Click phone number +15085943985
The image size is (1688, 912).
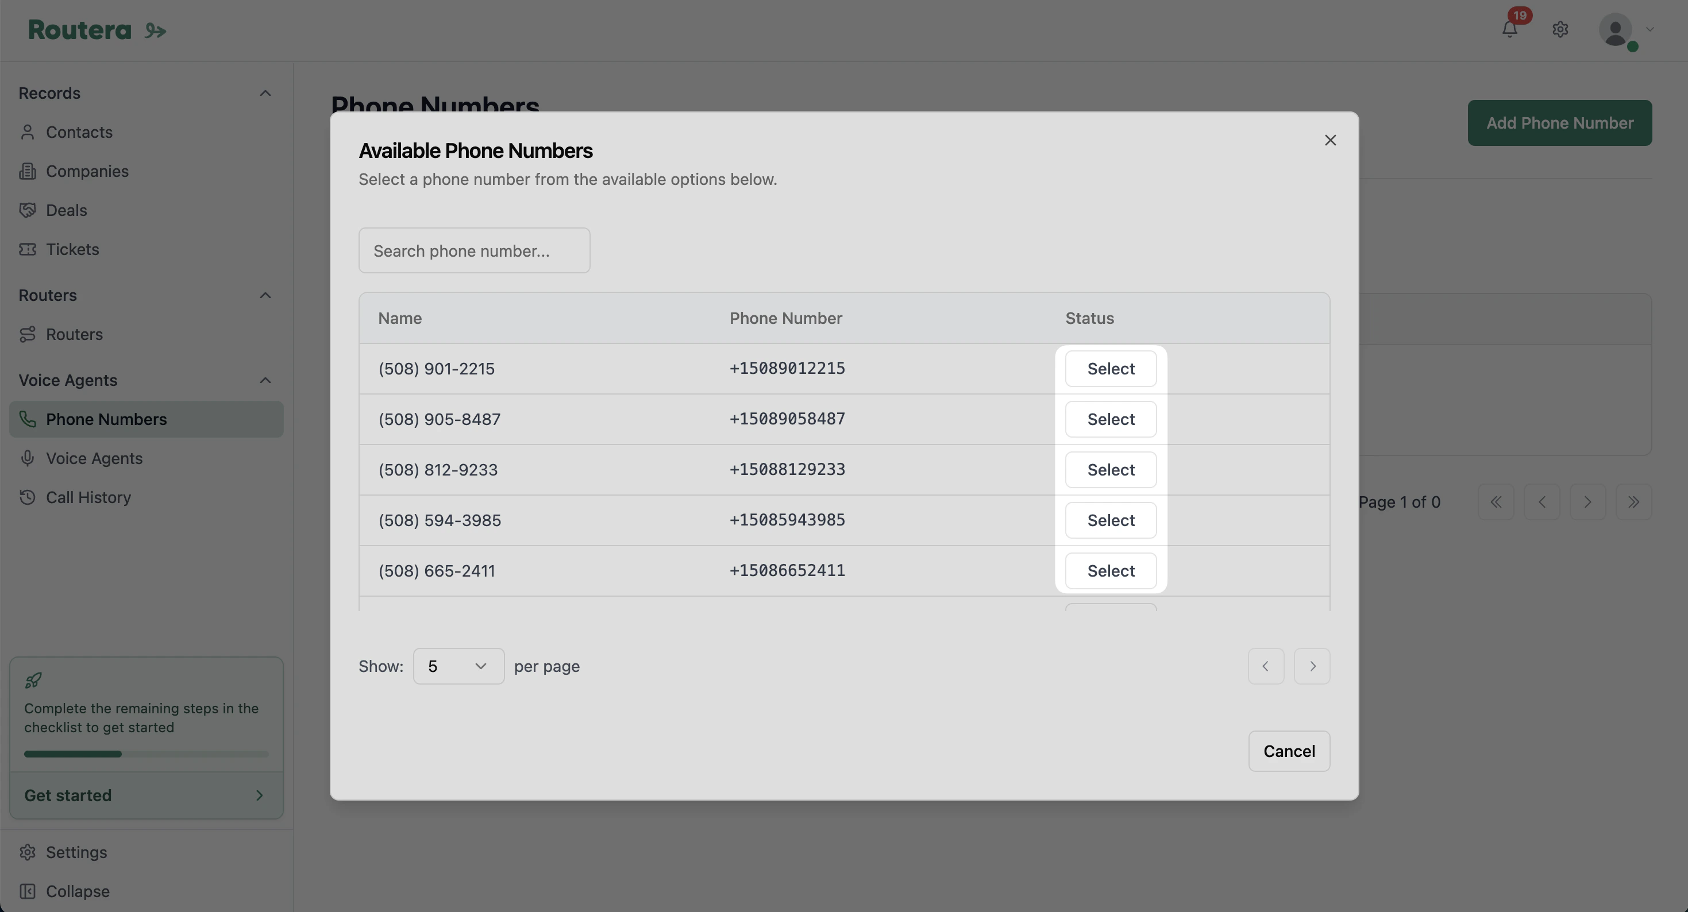(x=787, y=520)
